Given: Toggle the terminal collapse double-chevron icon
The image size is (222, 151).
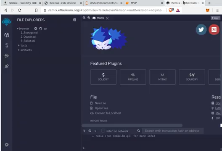Looking at the screenshot, I should click(84, 131).
